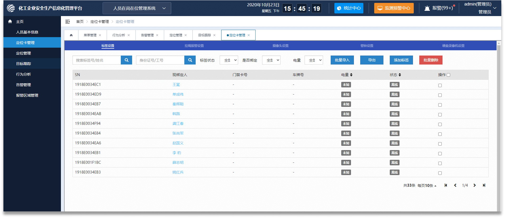Close the 目标跟踪 tab

[214, 35]
